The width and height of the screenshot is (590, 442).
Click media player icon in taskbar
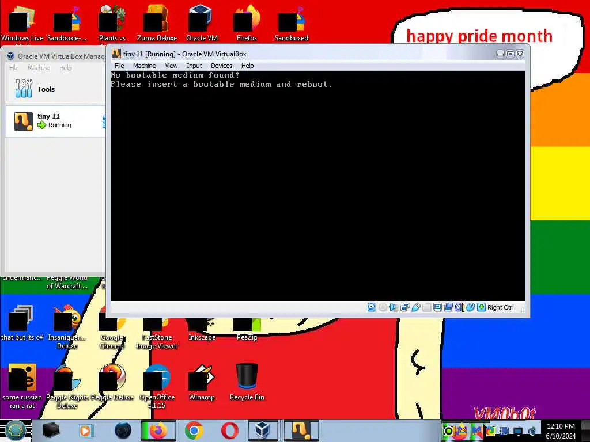coord(85,430)
